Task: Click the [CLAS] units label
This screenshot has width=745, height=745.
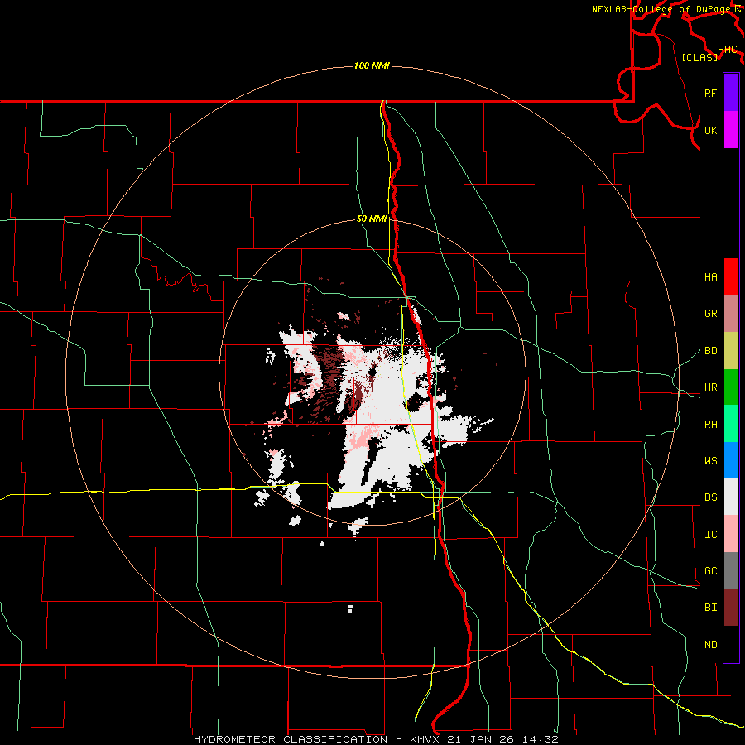Action: pyautogui.click(x=699, y=57)
